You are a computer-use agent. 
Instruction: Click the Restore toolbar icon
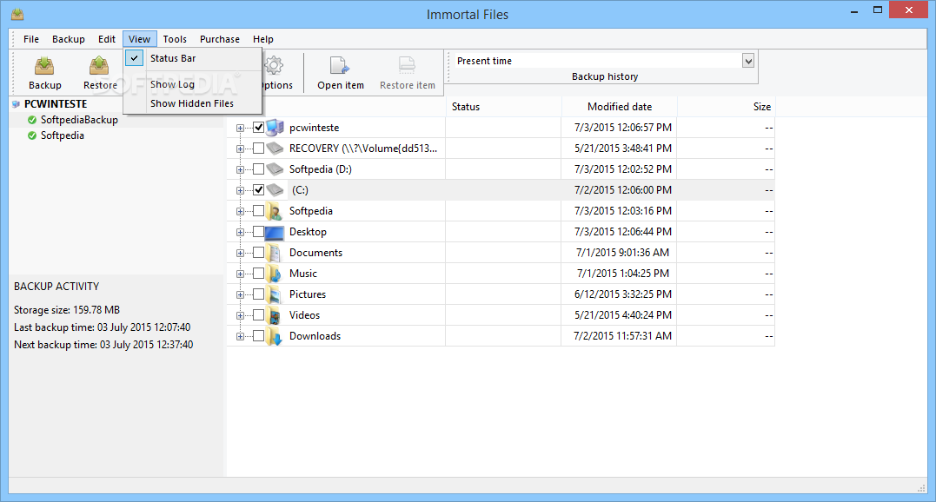(99, 66)
